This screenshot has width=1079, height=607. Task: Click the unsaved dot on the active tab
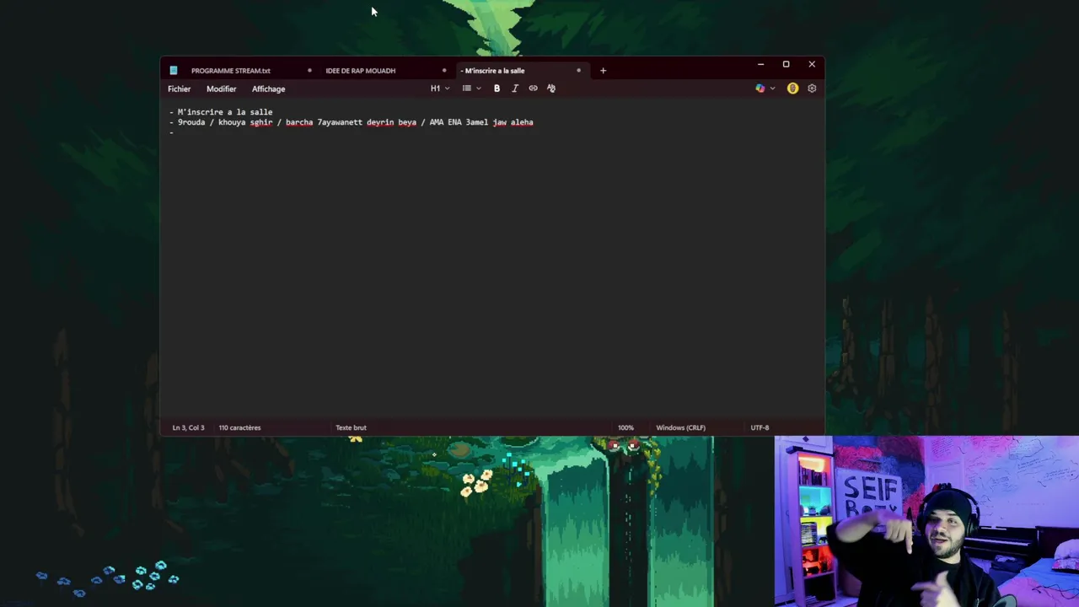click(x=578, y=71)
